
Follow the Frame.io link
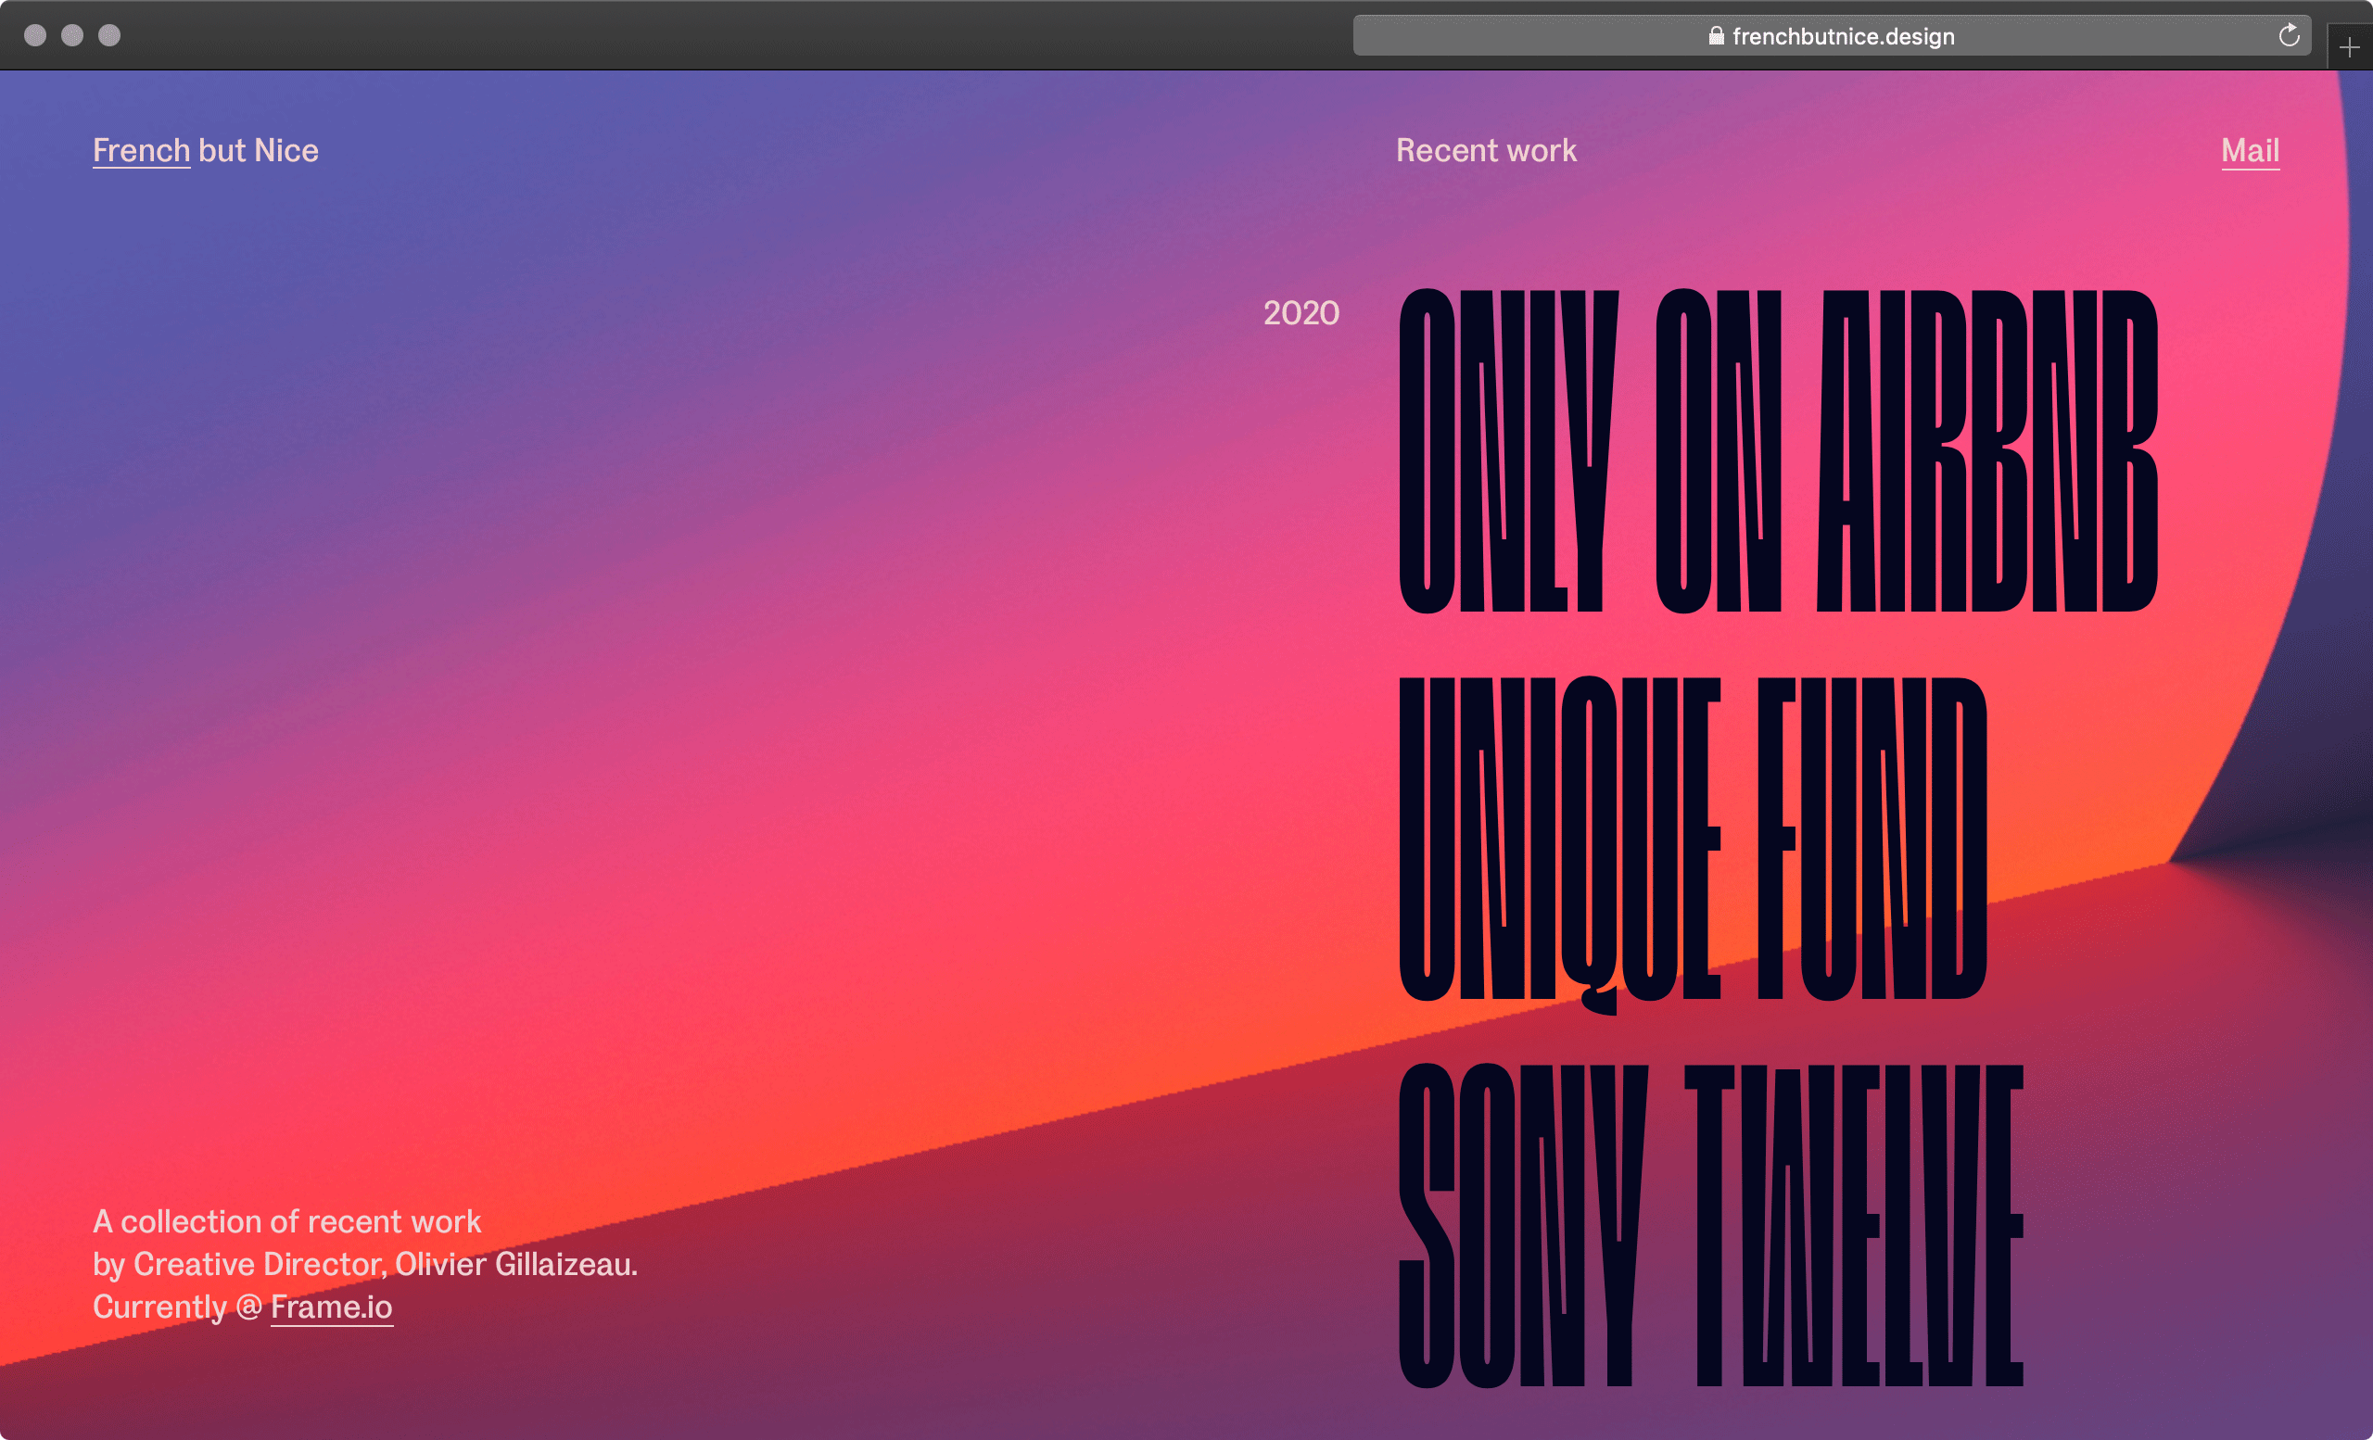point(331,1307)
